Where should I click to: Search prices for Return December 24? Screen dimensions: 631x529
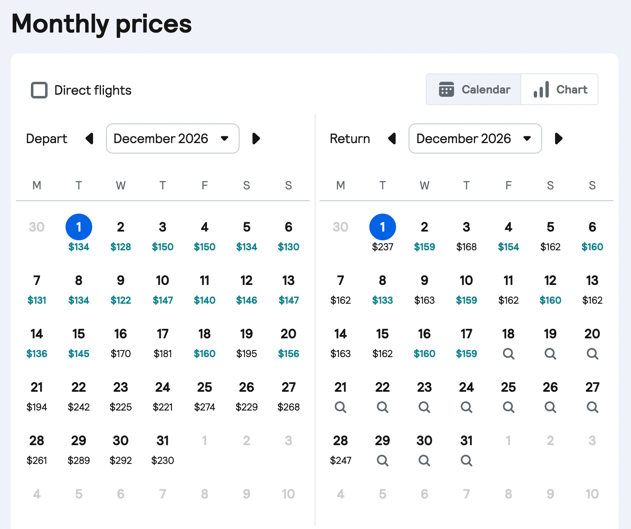467,407
